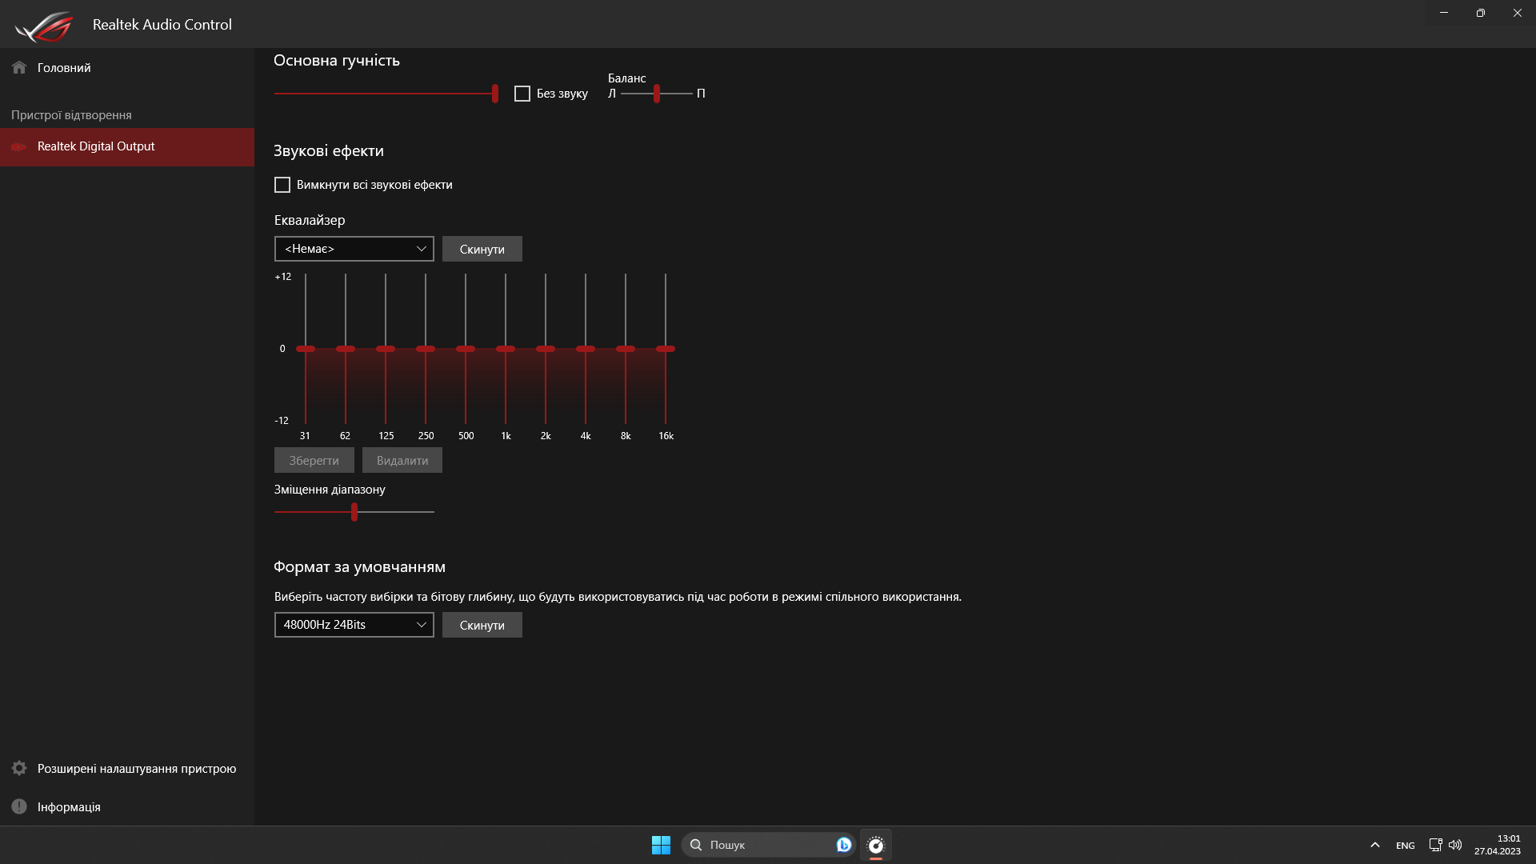Click the search magnifier icon in taskbar
Viewport: 1536px width, 864px height.
click(x=696, y=845)
